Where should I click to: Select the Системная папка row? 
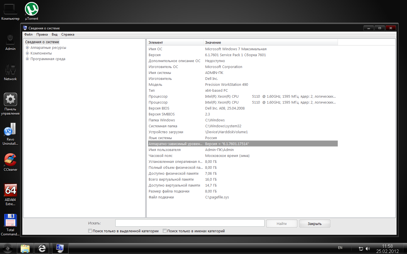[243, 126]
